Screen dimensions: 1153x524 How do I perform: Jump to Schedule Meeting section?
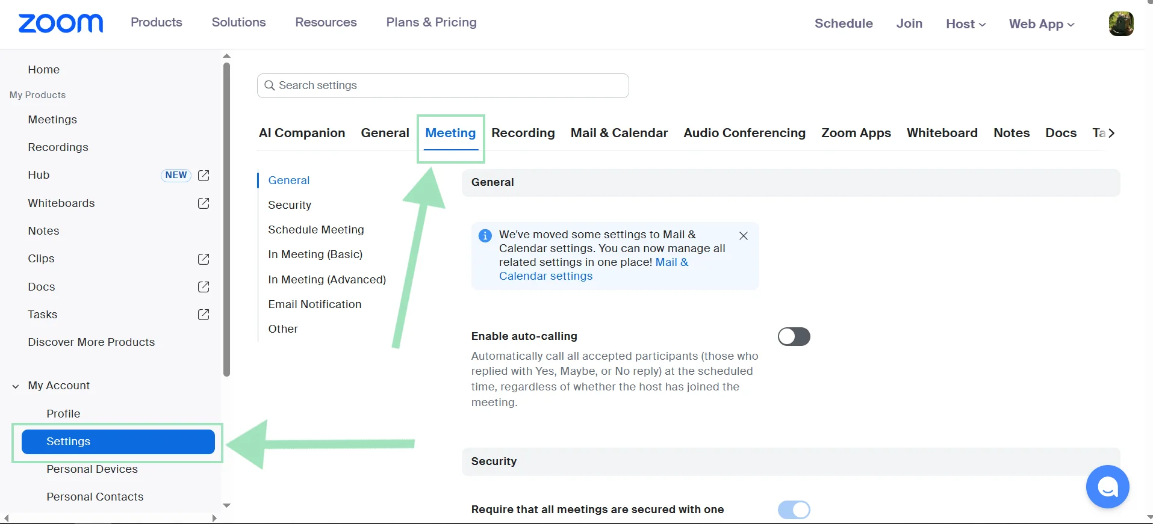316,230
